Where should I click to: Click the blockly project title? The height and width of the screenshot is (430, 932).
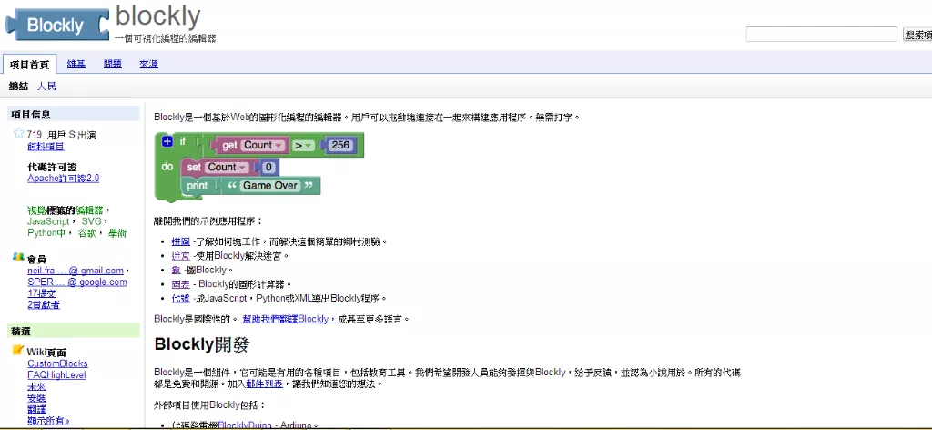157,16
